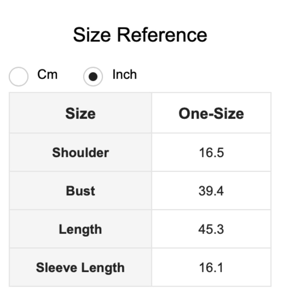This screenshot has width=300, height=300.
Task: Click the 'Inch' unit text label
Action: coord(124,74)
